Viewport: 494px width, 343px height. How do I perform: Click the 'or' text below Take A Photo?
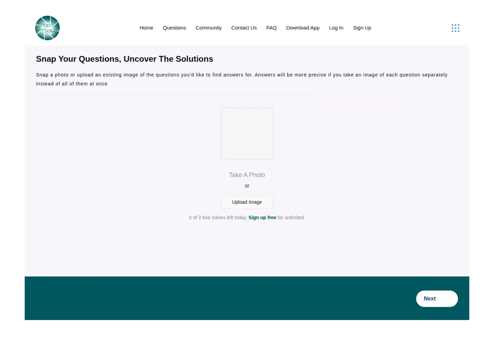tap(247, 186)
